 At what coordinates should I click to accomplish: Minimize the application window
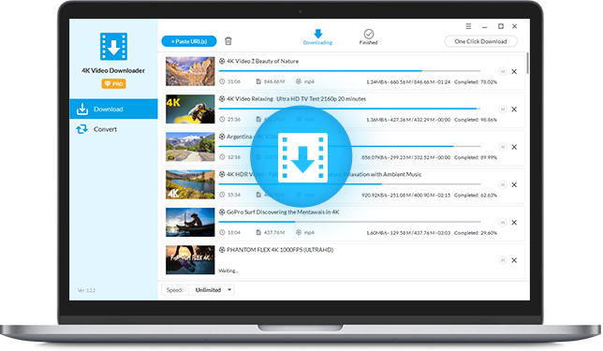(x=485, y=27)
